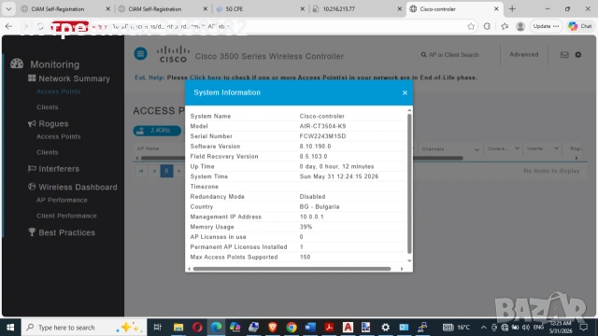Open Task View on taskbar

157,328
